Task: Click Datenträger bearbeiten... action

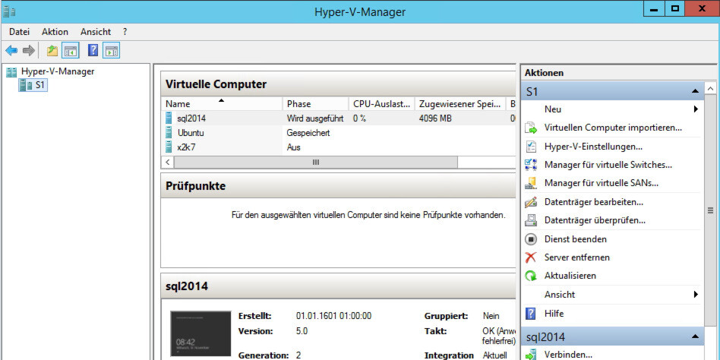Action: [x=594, y=201]
